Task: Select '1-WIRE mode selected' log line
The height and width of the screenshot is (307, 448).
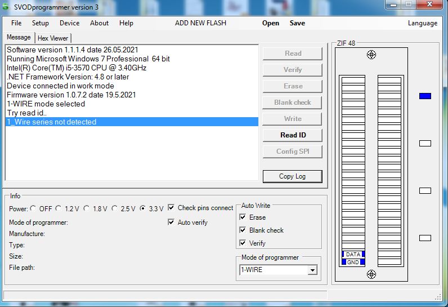Action: (132, 104)
